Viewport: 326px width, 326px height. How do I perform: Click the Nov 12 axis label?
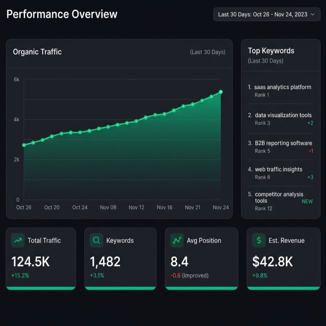(136, 207)
